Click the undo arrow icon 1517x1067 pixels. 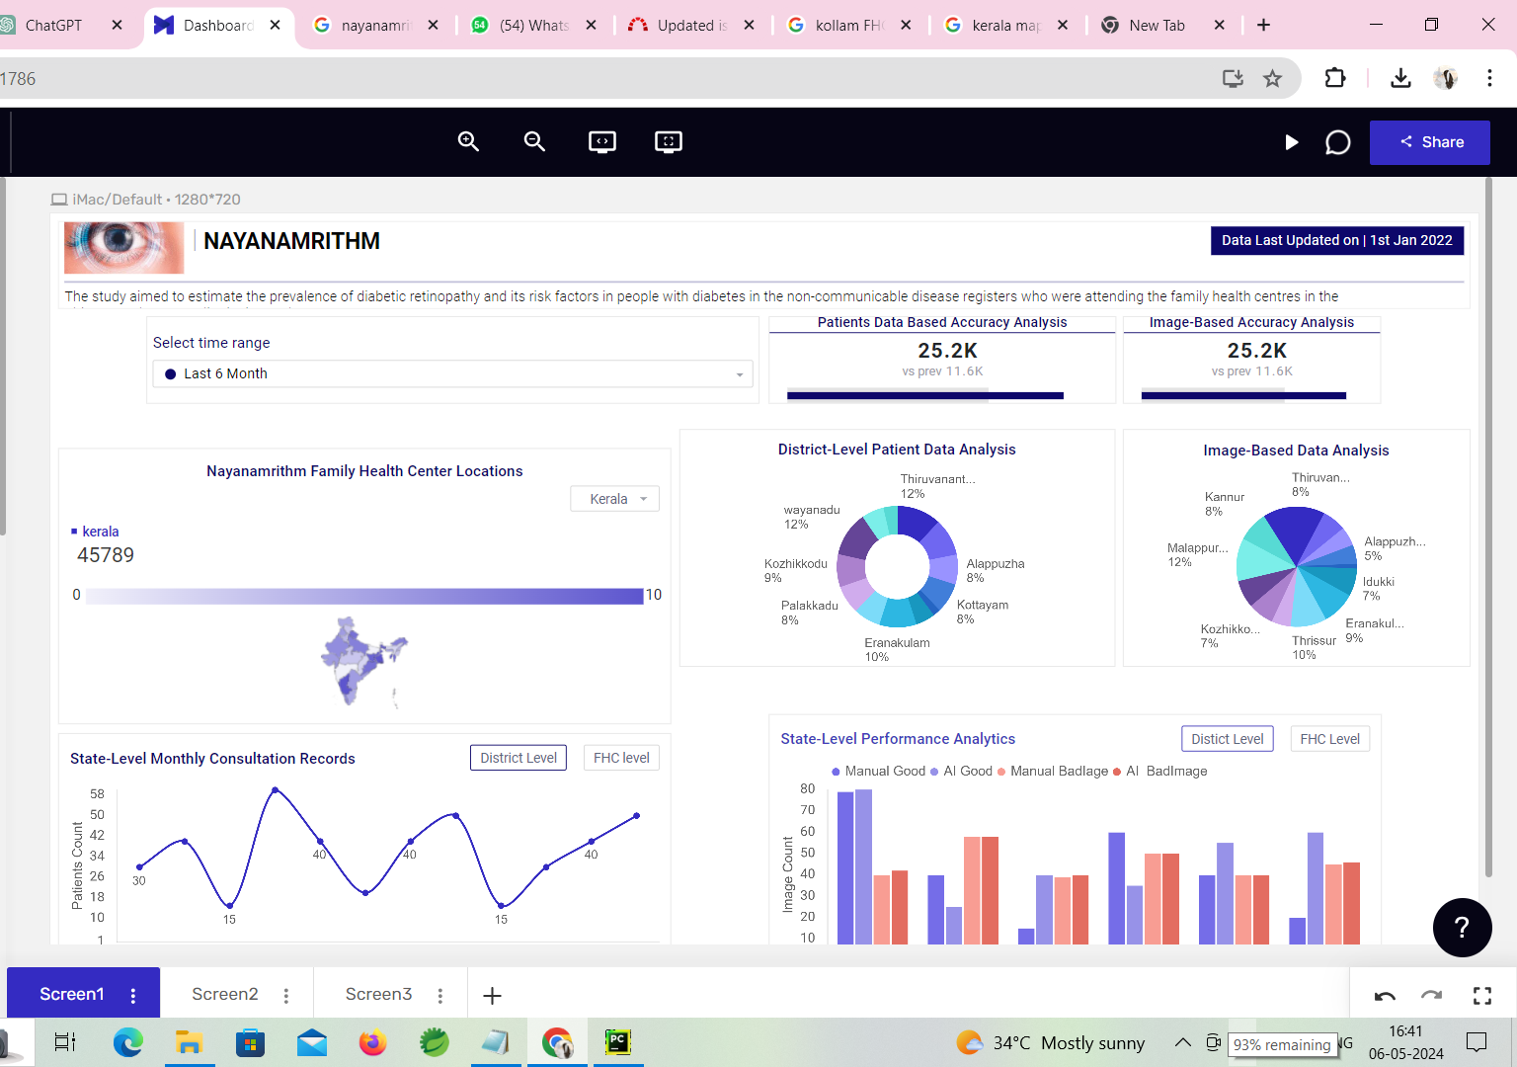(x=1385, y=996)
